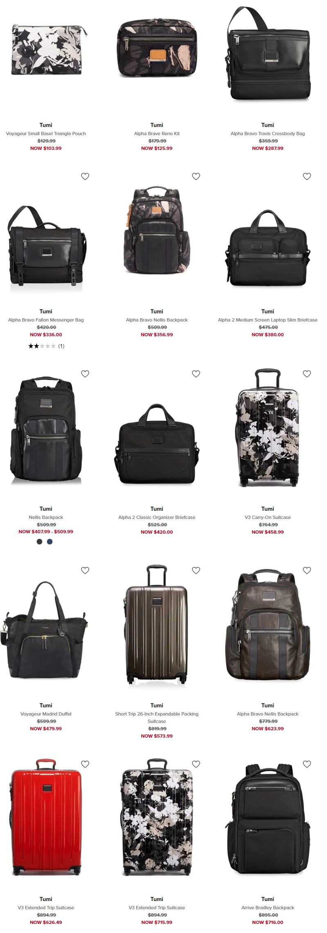Open the black Nellis Backpack product image

46,430
